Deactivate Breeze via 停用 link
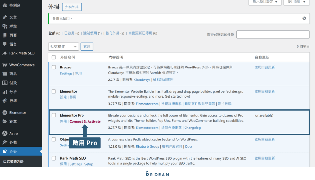The height and width of the screenshot is (180, 315). point(78,74)
